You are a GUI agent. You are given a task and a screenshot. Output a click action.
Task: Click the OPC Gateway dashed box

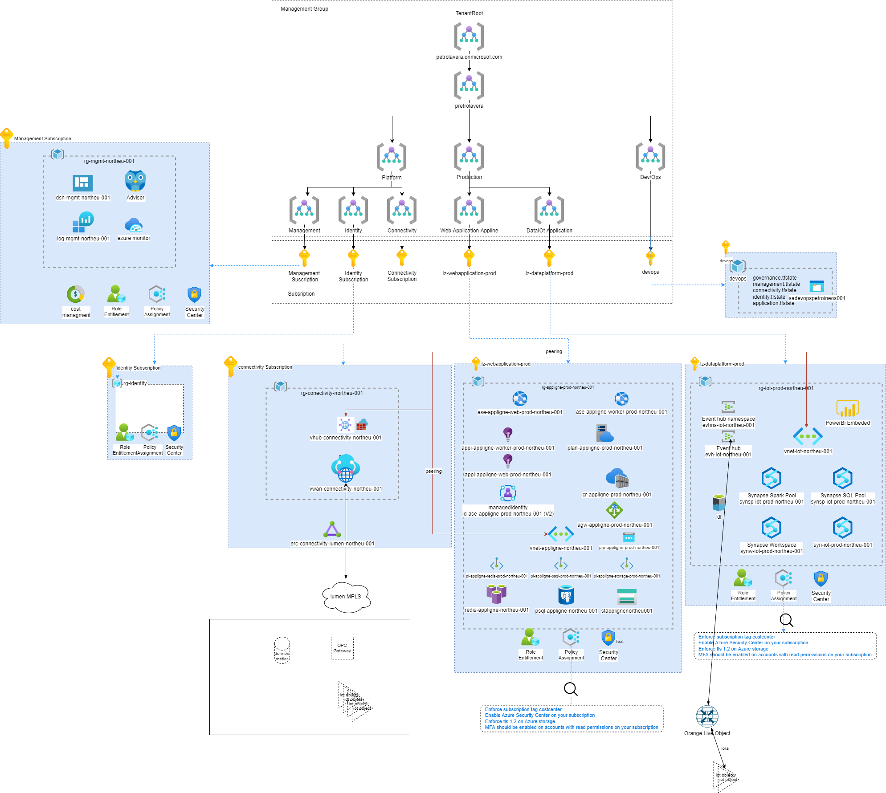(342, 648)
